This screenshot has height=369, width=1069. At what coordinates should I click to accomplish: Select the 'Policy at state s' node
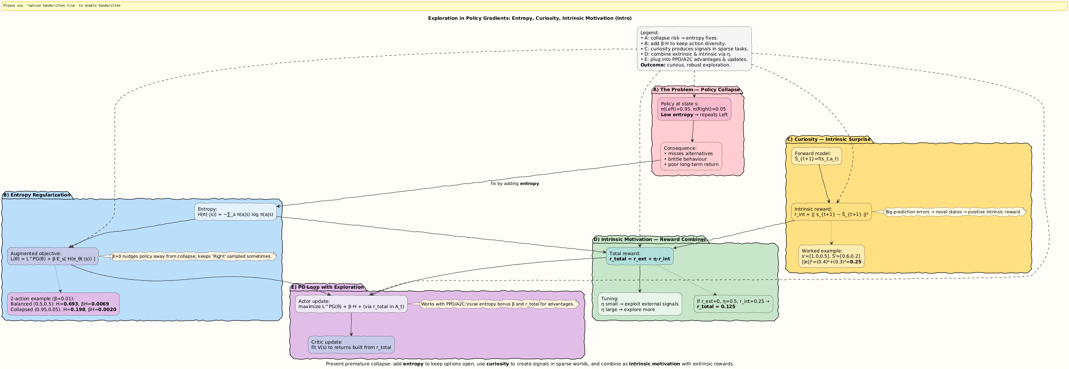tap(694, 109)
